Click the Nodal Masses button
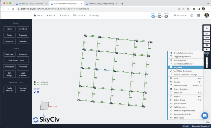Screen dimensions: 211x128 click(10, 89)
